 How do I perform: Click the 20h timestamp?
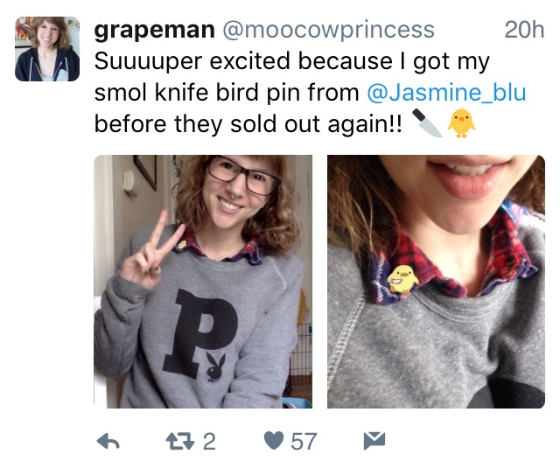click(524, 29)
